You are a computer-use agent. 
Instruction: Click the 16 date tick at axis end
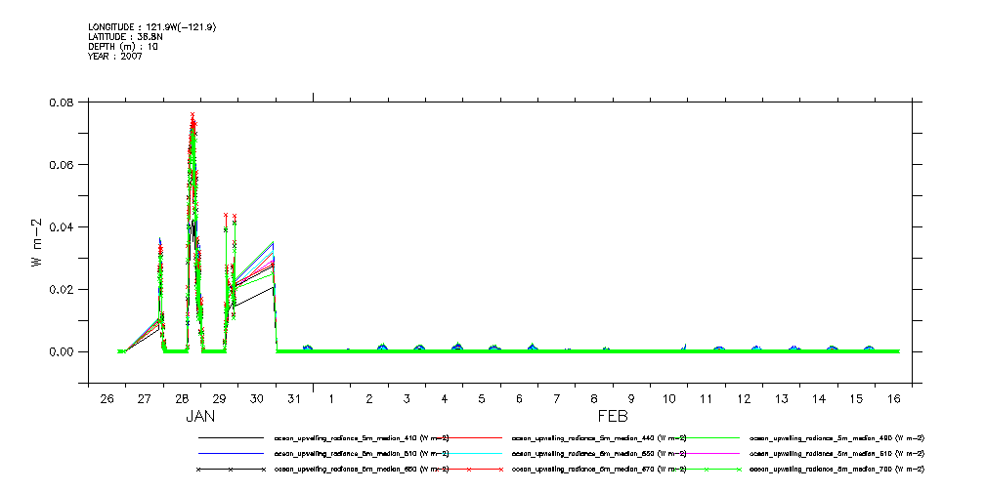pos(893,399)
